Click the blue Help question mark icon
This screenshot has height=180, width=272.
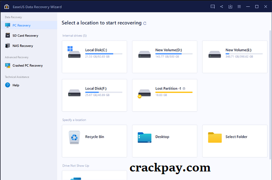pos(8,85)
